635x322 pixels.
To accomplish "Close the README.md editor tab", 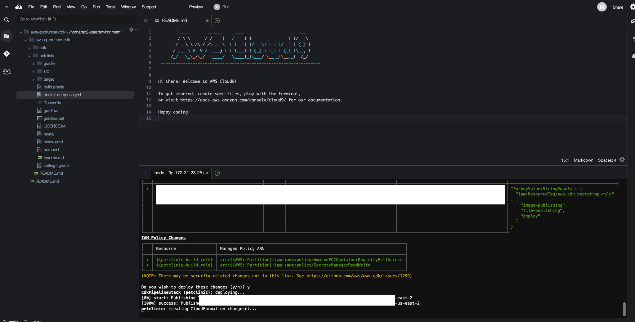I will coord(207,21).
